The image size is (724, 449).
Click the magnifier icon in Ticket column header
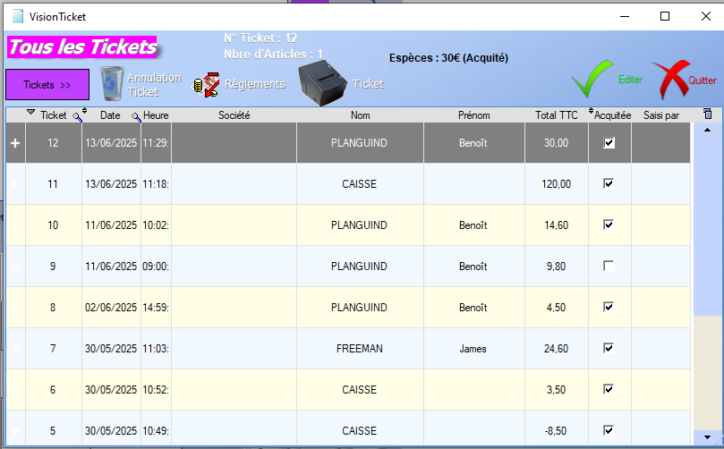[77, 116]
